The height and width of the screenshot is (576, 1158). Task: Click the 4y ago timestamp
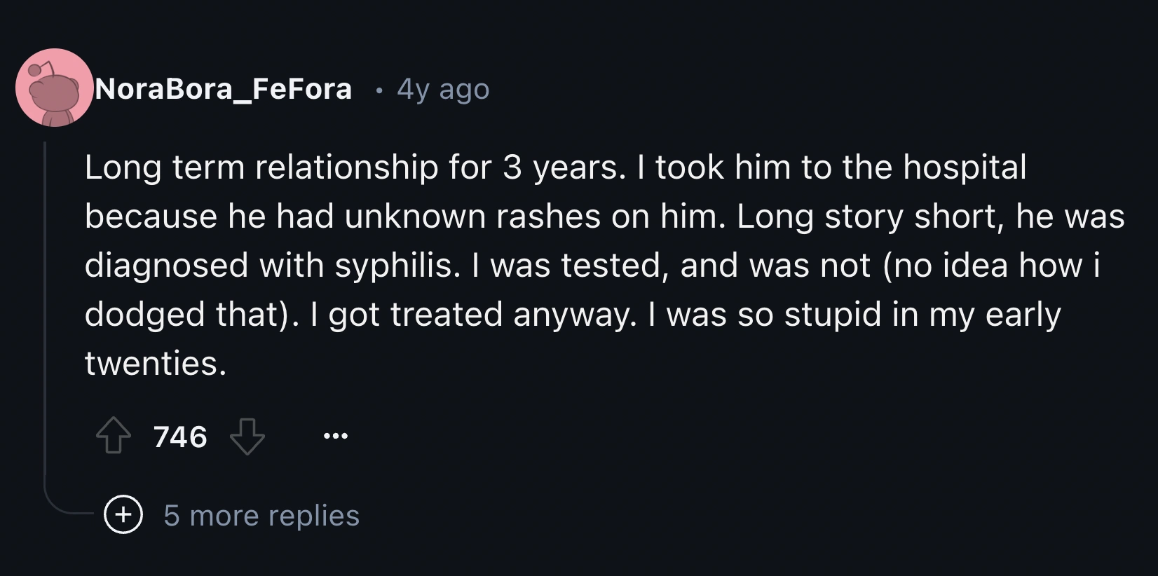(x=442, y=89)
